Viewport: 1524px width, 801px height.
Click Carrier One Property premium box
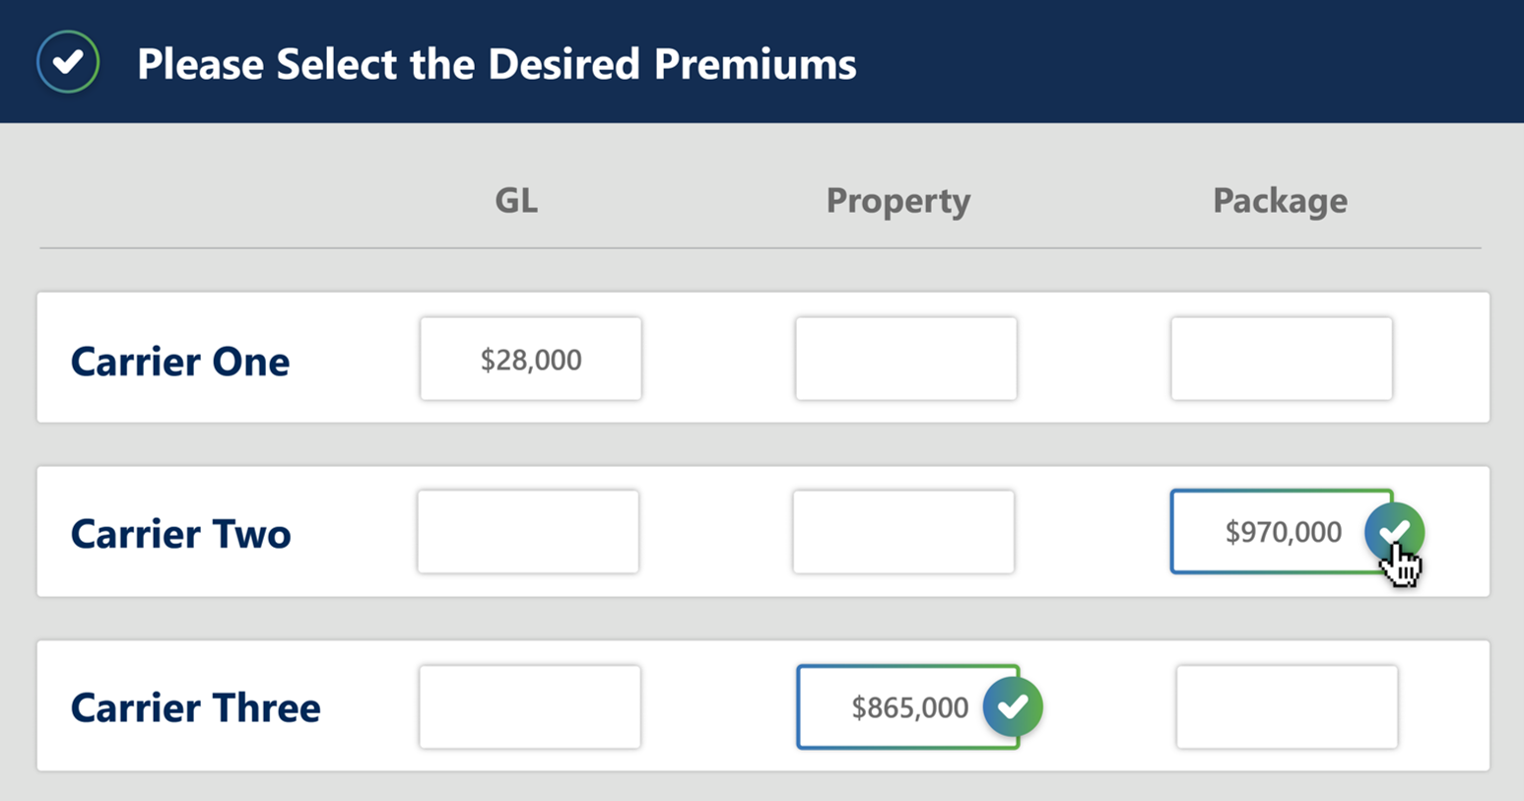pos(905,359)
